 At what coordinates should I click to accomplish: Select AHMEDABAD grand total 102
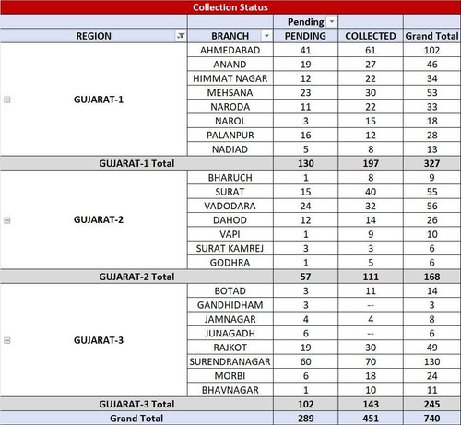click(x=431, y=50)
